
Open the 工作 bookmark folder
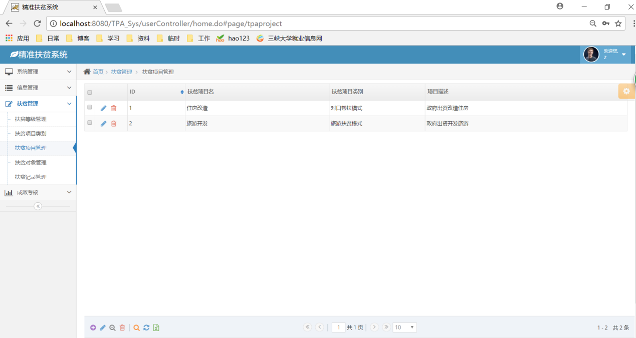point(198,38)
